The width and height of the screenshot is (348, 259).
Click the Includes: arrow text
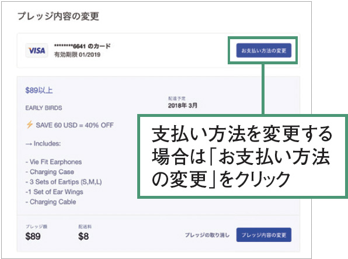[43, 144]
